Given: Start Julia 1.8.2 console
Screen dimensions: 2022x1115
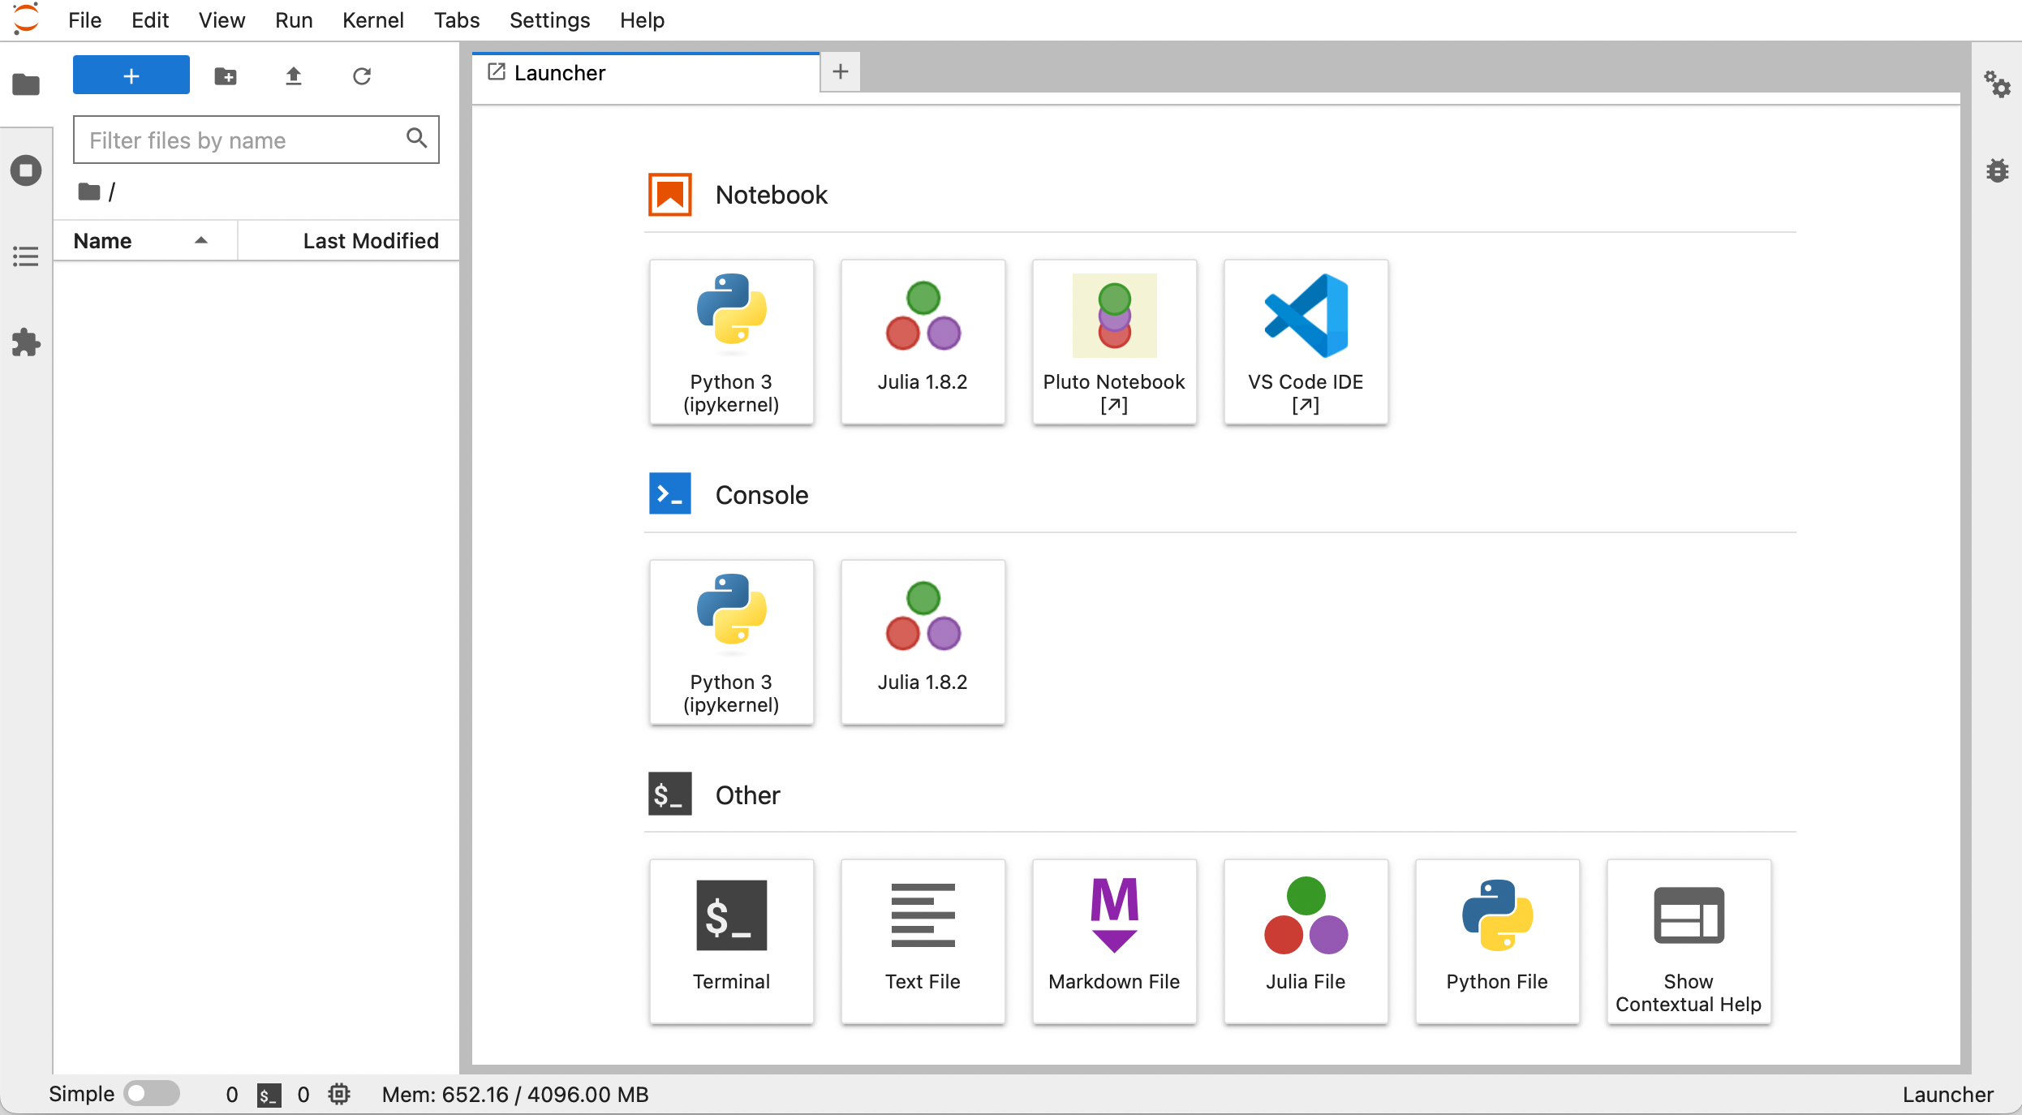Looking at the screenshot, I should (923, 642).
